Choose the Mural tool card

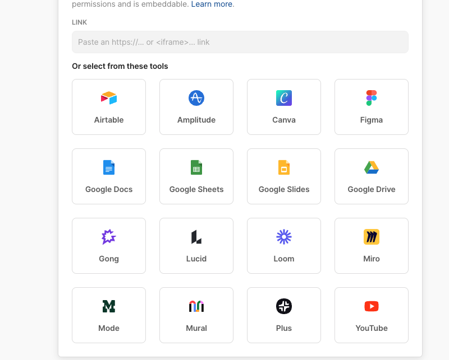tap(196, 315)
